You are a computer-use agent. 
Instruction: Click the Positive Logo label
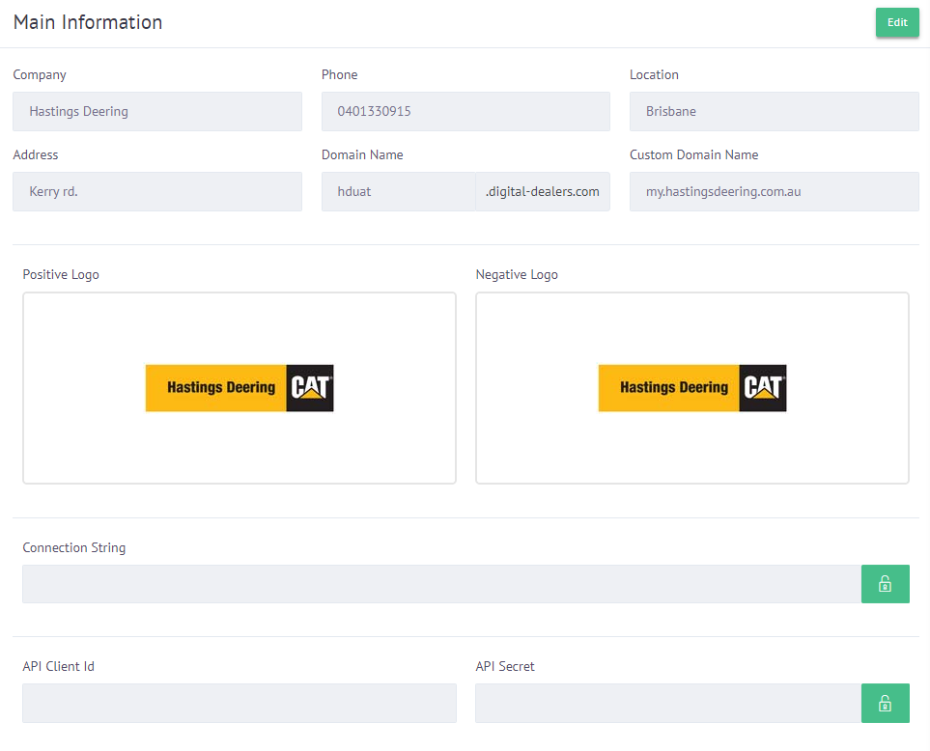[61, 274]
